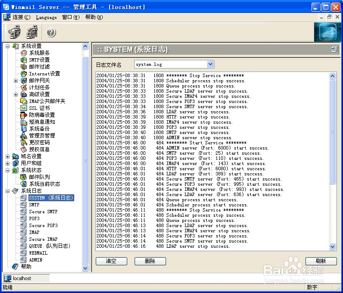The image size is (343, 293).
Task: Open the 系统备份 backup item
Action: tap(39, 129)
